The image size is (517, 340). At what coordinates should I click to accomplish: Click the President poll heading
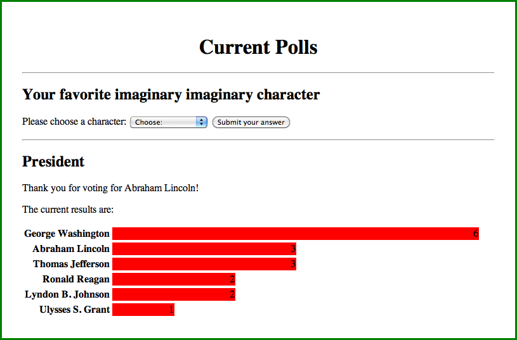pos(53,161)
